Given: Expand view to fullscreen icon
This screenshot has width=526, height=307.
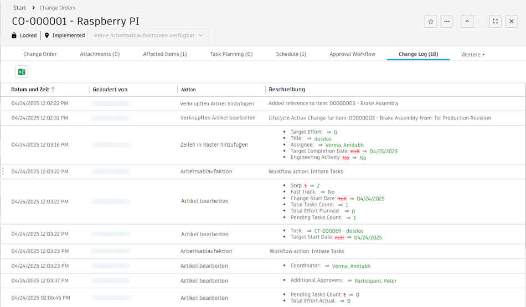Looking at the screenshot, I should (x=495, y=22).
